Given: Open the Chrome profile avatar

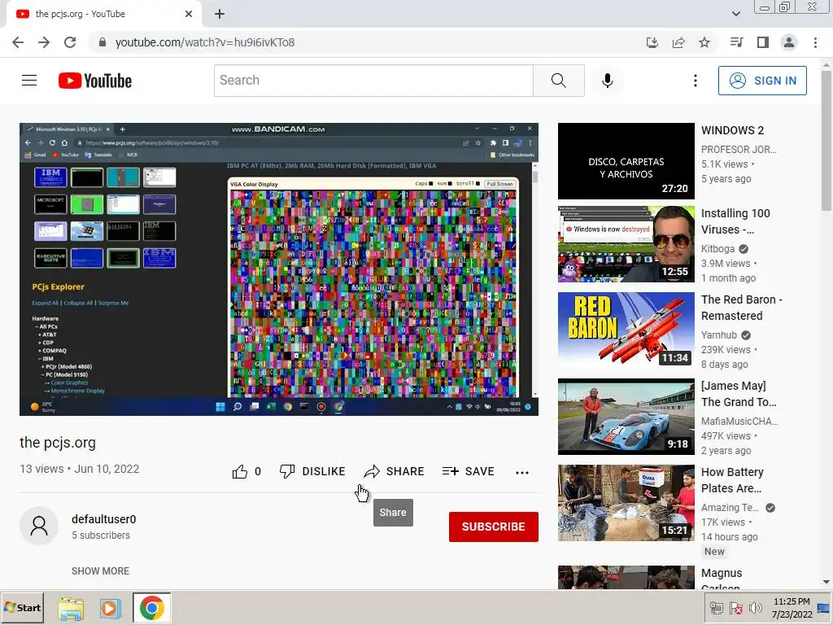Looking at the screenshot, I should click(789, 42).
